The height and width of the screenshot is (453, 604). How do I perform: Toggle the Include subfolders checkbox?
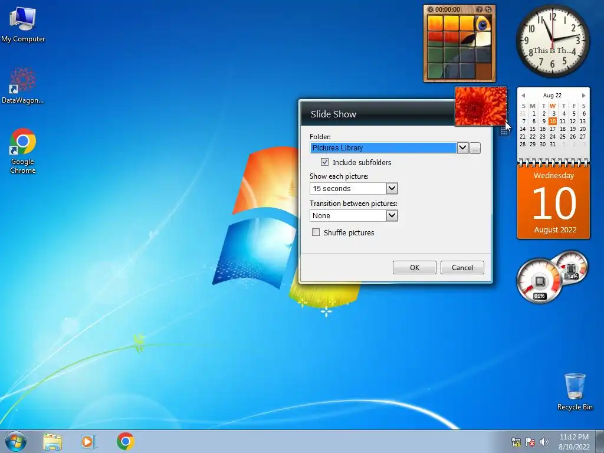tap(325, 162)
